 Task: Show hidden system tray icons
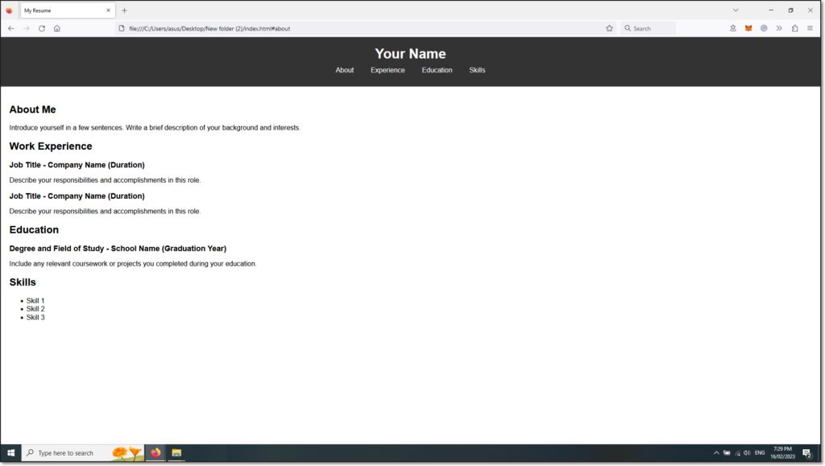click(716, 453)
